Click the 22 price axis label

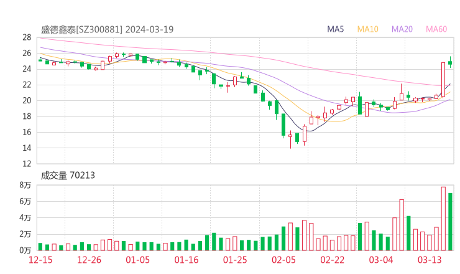pos(27,85)
